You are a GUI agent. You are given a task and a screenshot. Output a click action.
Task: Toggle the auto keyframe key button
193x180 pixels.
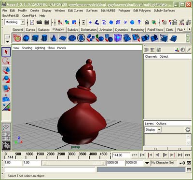pos(182,163)
